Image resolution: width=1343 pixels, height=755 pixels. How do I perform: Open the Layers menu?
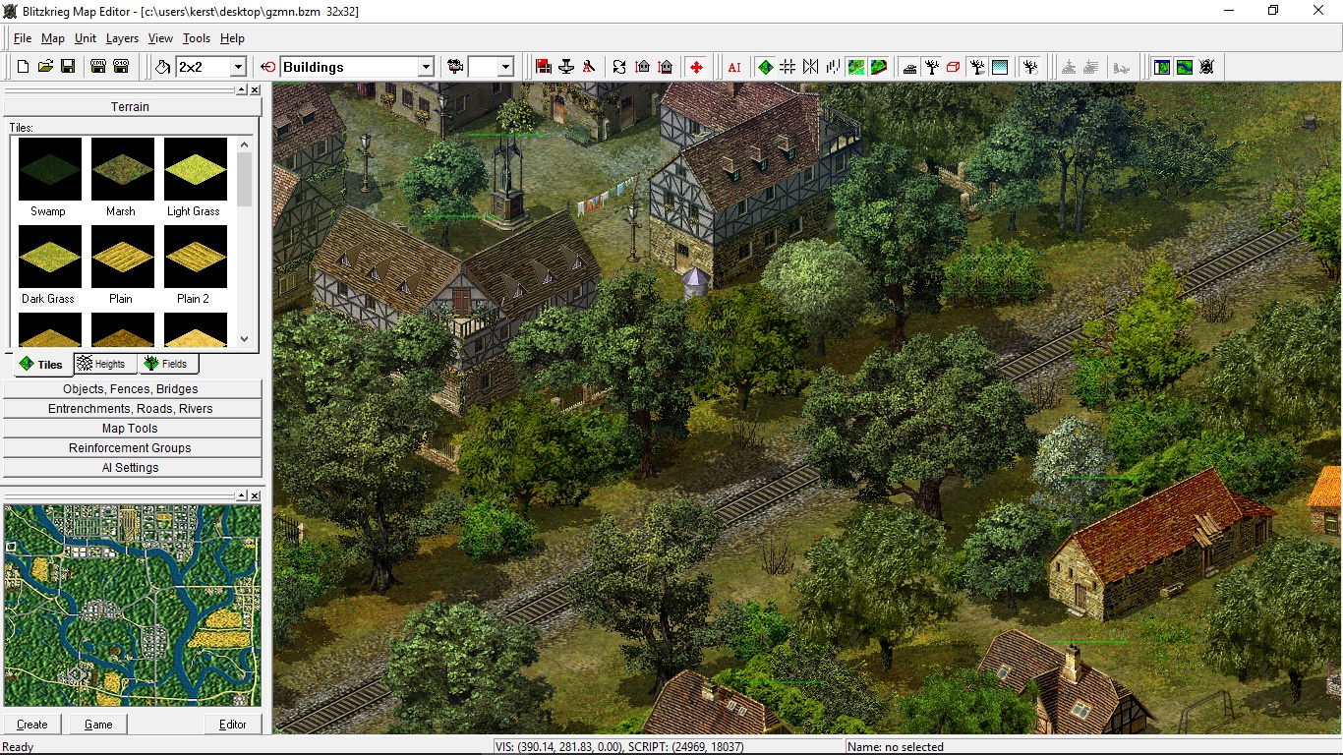point(122,38)
